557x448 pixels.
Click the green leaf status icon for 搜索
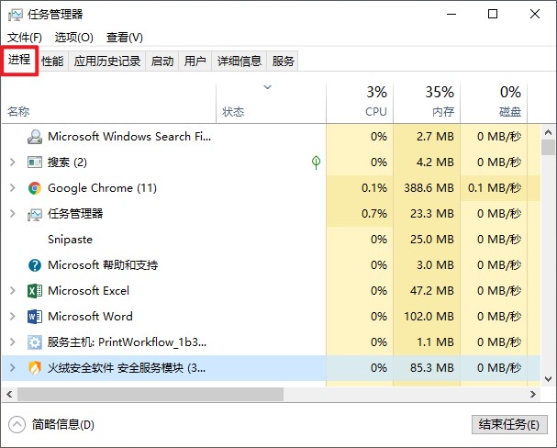point(316,162)
